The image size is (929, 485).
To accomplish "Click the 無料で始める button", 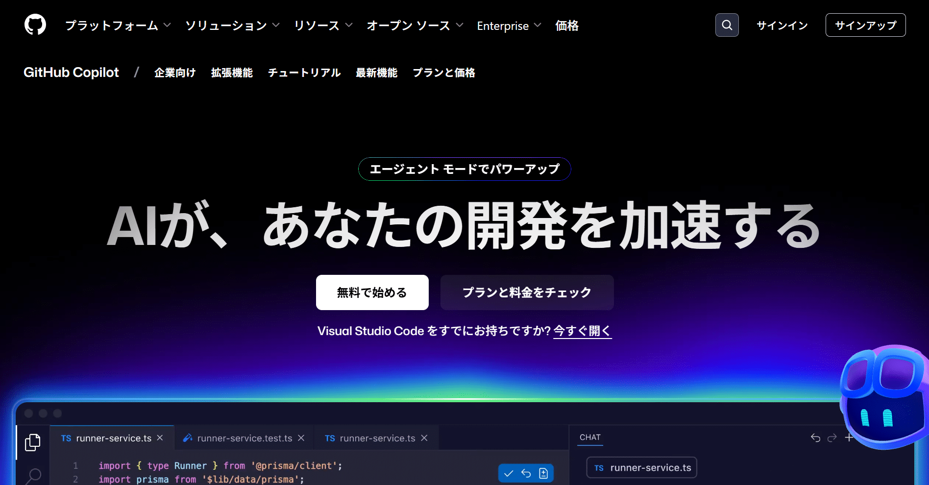I will tap(372, 292).
